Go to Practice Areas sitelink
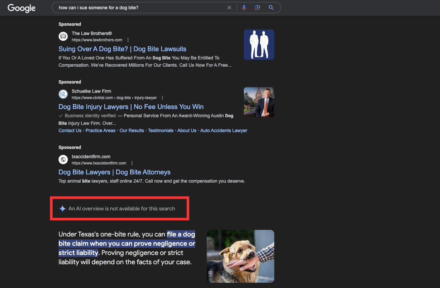 [101, 130]
